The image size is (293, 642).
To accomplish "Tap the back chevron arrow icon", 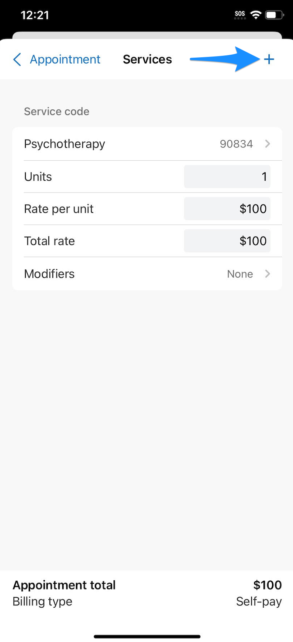I will [x=17, y=59].
